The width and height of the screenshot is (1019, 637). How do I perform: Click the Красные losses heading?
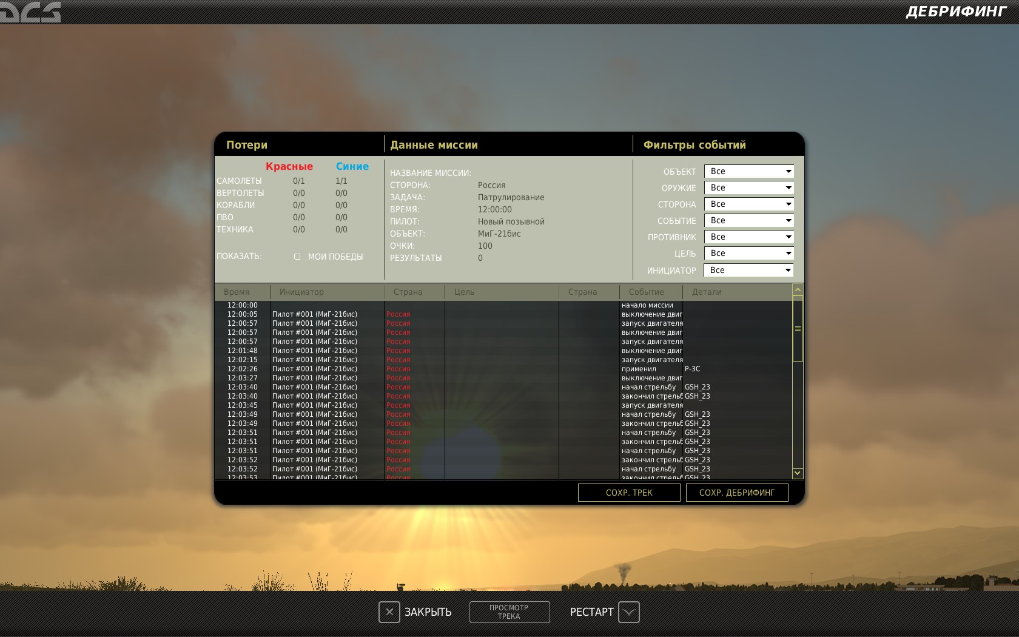pyautogui.click(x=289, y=166)
